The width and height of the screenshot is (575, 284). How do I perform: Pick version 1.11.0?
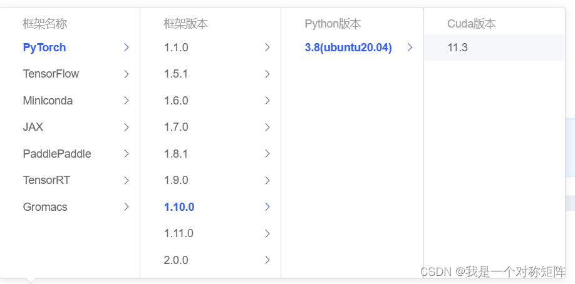click(x=179, y=233)
